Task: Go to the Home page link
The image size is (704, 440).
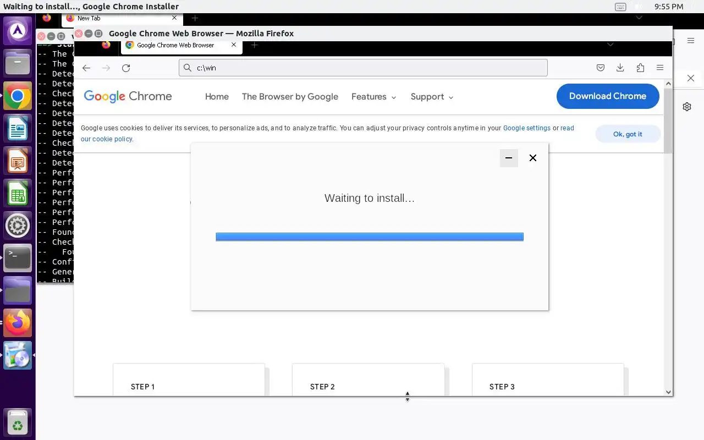Action: (x=217, y=96)
